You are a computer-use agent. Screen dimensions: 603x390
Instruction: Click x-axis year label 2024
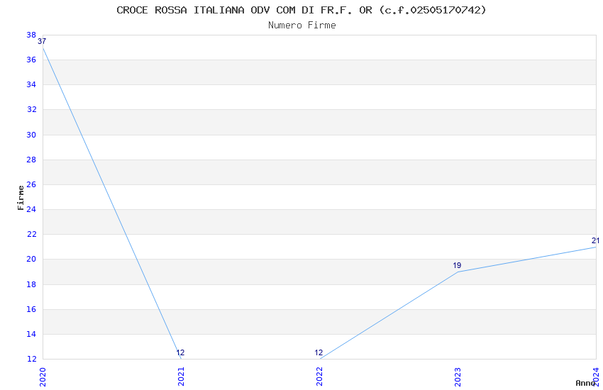[596, 377]
